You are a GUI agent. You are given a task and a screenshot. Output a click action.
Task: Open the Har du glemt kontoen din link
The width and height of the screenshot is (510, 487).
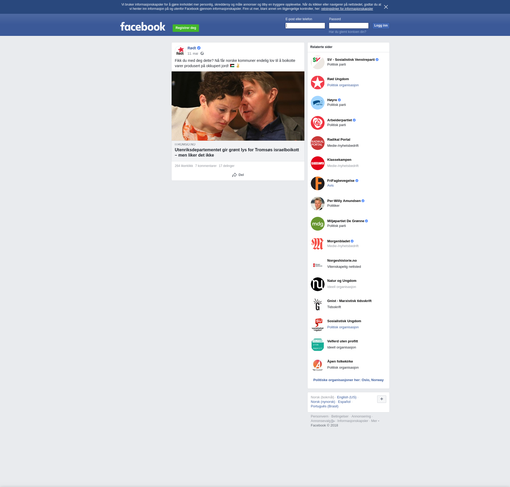click(x=347, y=32)
